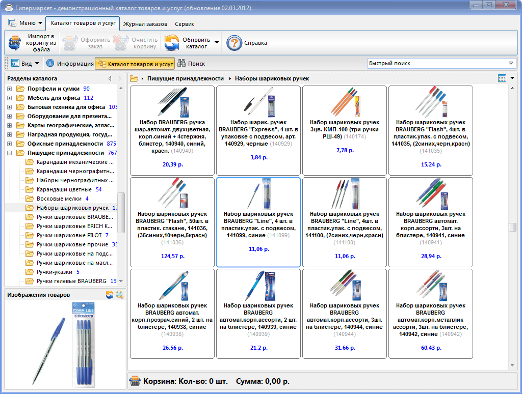Click the folder icon beside Восковые мелки
522x394 pixels.
click(30, 199)
